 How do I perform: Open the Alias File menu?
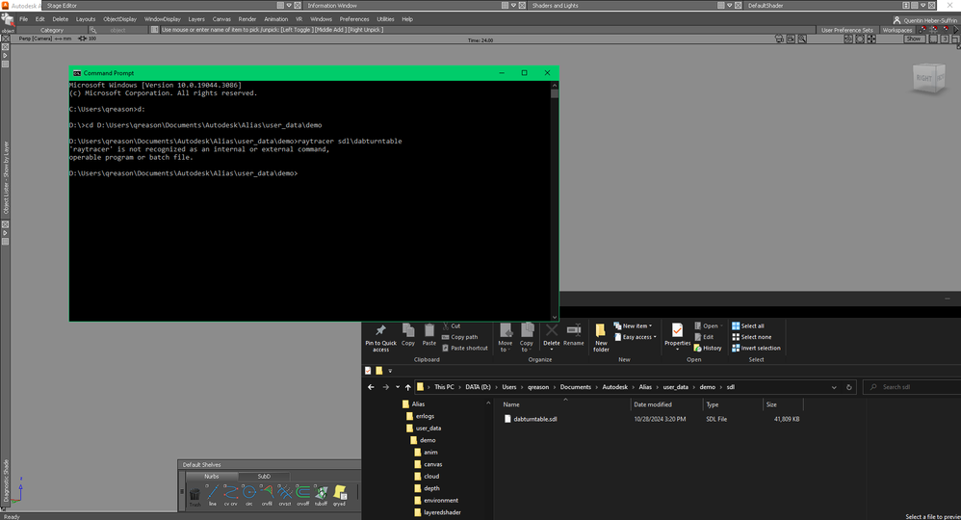[x=23, y=19]
